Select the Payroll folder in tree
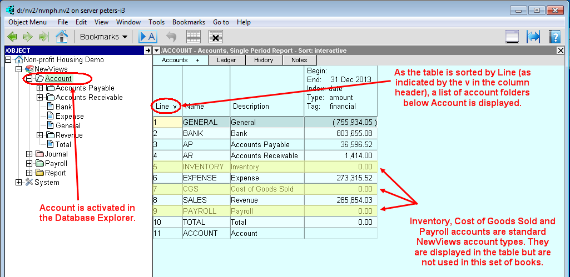 (x=56, y=164)
